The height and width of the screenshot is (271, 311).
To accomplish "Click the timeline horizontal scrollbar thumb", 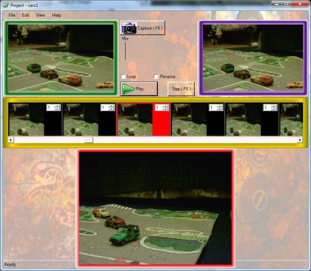I will [89, 140].
